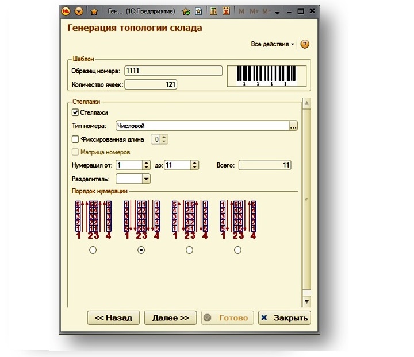Uncheck the Стеллажи checkbox
The height and width of the screenshot is (357, 414).
[x=75, y=112]
